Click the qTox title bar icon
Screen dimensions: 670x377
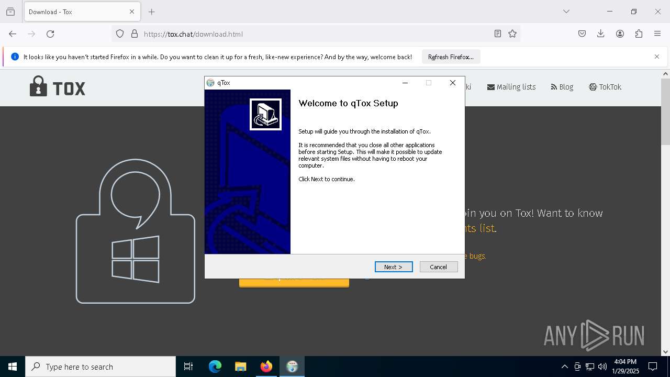[x=210, y=83]
